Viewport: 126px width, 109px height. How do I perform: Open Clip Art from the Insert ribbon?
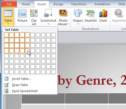click(x=34, y=13)
